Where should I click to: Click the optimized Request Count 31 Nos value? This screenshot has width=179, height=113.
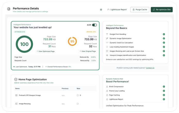[52, 46]
